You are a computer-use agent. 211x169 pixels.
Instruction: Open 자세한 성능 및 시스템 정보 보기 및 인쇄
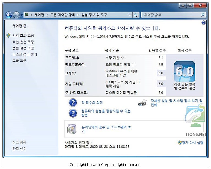point(176,103)
